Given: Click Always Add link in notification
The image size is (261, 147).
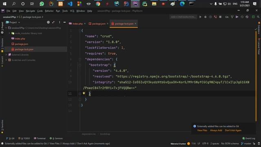Looking at the screenshot, I should pos(216,130).
